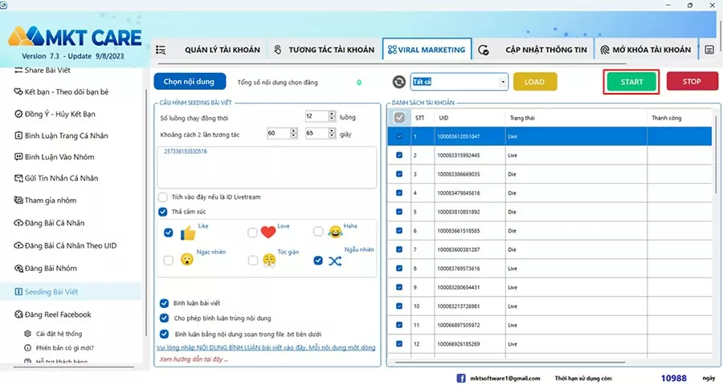The width and height of the screenshot is (723, 385).
Task: Click the yellow LOAD button
Action: coord(535,82)
